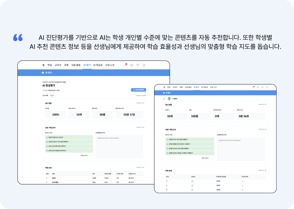Click green circle mark for question 1
Screen dimensions: 294x209
(x=192, y=181)
